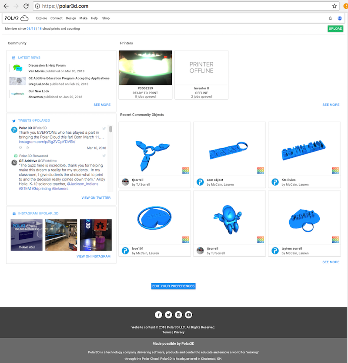Click the browser back arrow
348x363 pixels.
6,6
